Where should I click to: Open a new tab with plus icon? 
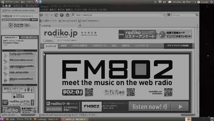click(x=80, y=25)
